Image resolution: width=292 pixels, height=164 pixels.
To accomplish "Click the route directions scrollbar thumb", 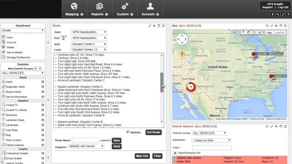I will point(162,82).
